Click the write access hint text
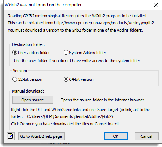 77,61
